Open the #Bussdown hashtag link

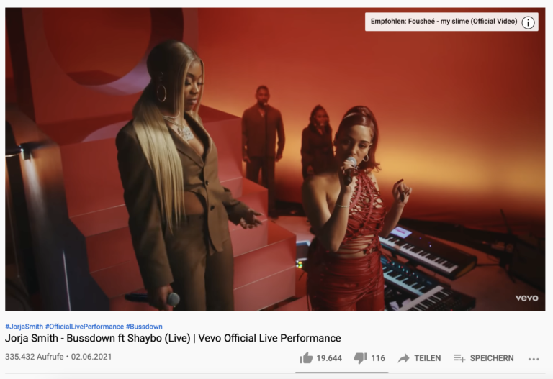[144, 327]
